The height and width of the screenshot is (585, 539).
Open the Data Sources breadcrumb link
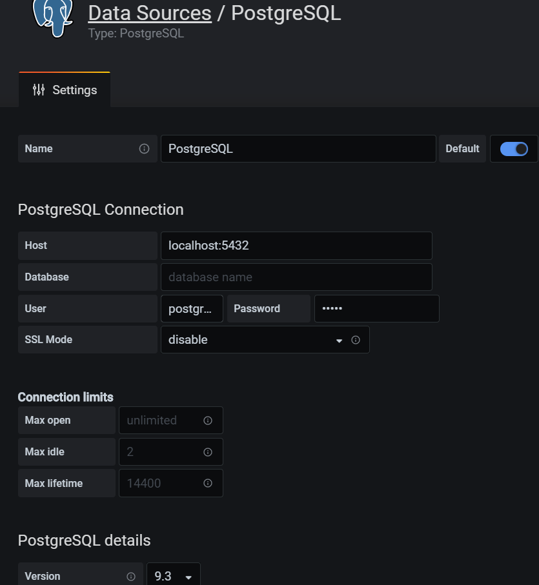(x=150, y=13)
